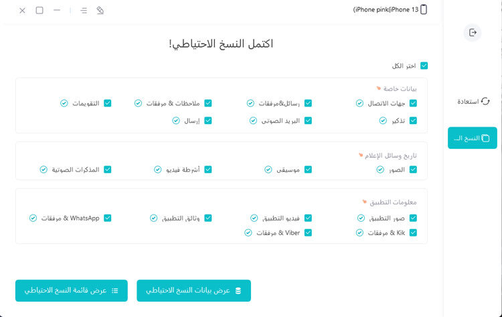502x317 pixels.
Task: Click the checkmark icon next to جهات الاتصال
Action: tap(359, 103)
